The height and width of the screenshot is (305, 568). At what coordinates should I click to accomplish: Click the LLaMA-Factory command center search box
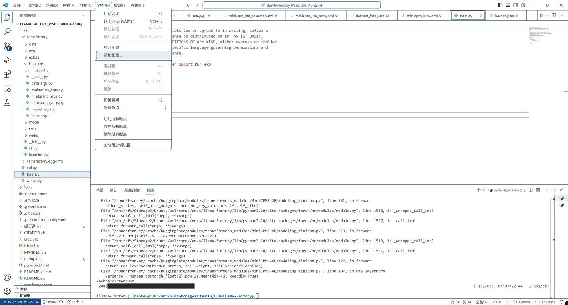292,5
